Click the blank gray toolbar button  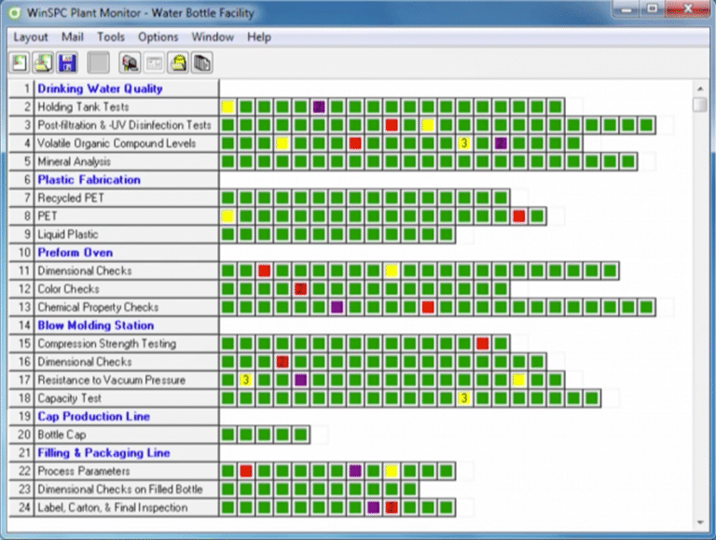98,63
